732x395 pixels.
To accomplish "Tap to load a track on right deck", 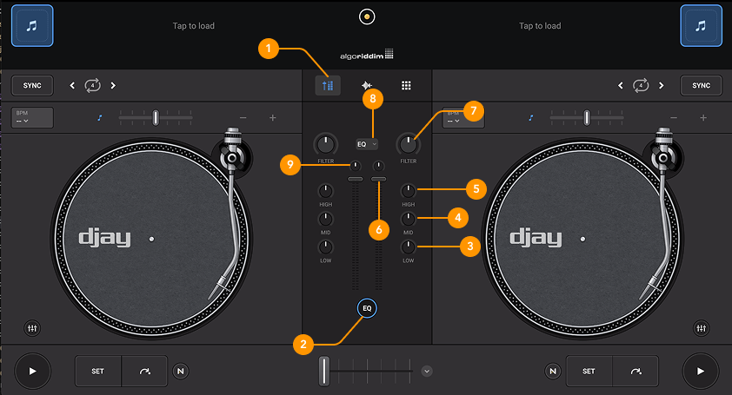I will [x=540, y=26].
